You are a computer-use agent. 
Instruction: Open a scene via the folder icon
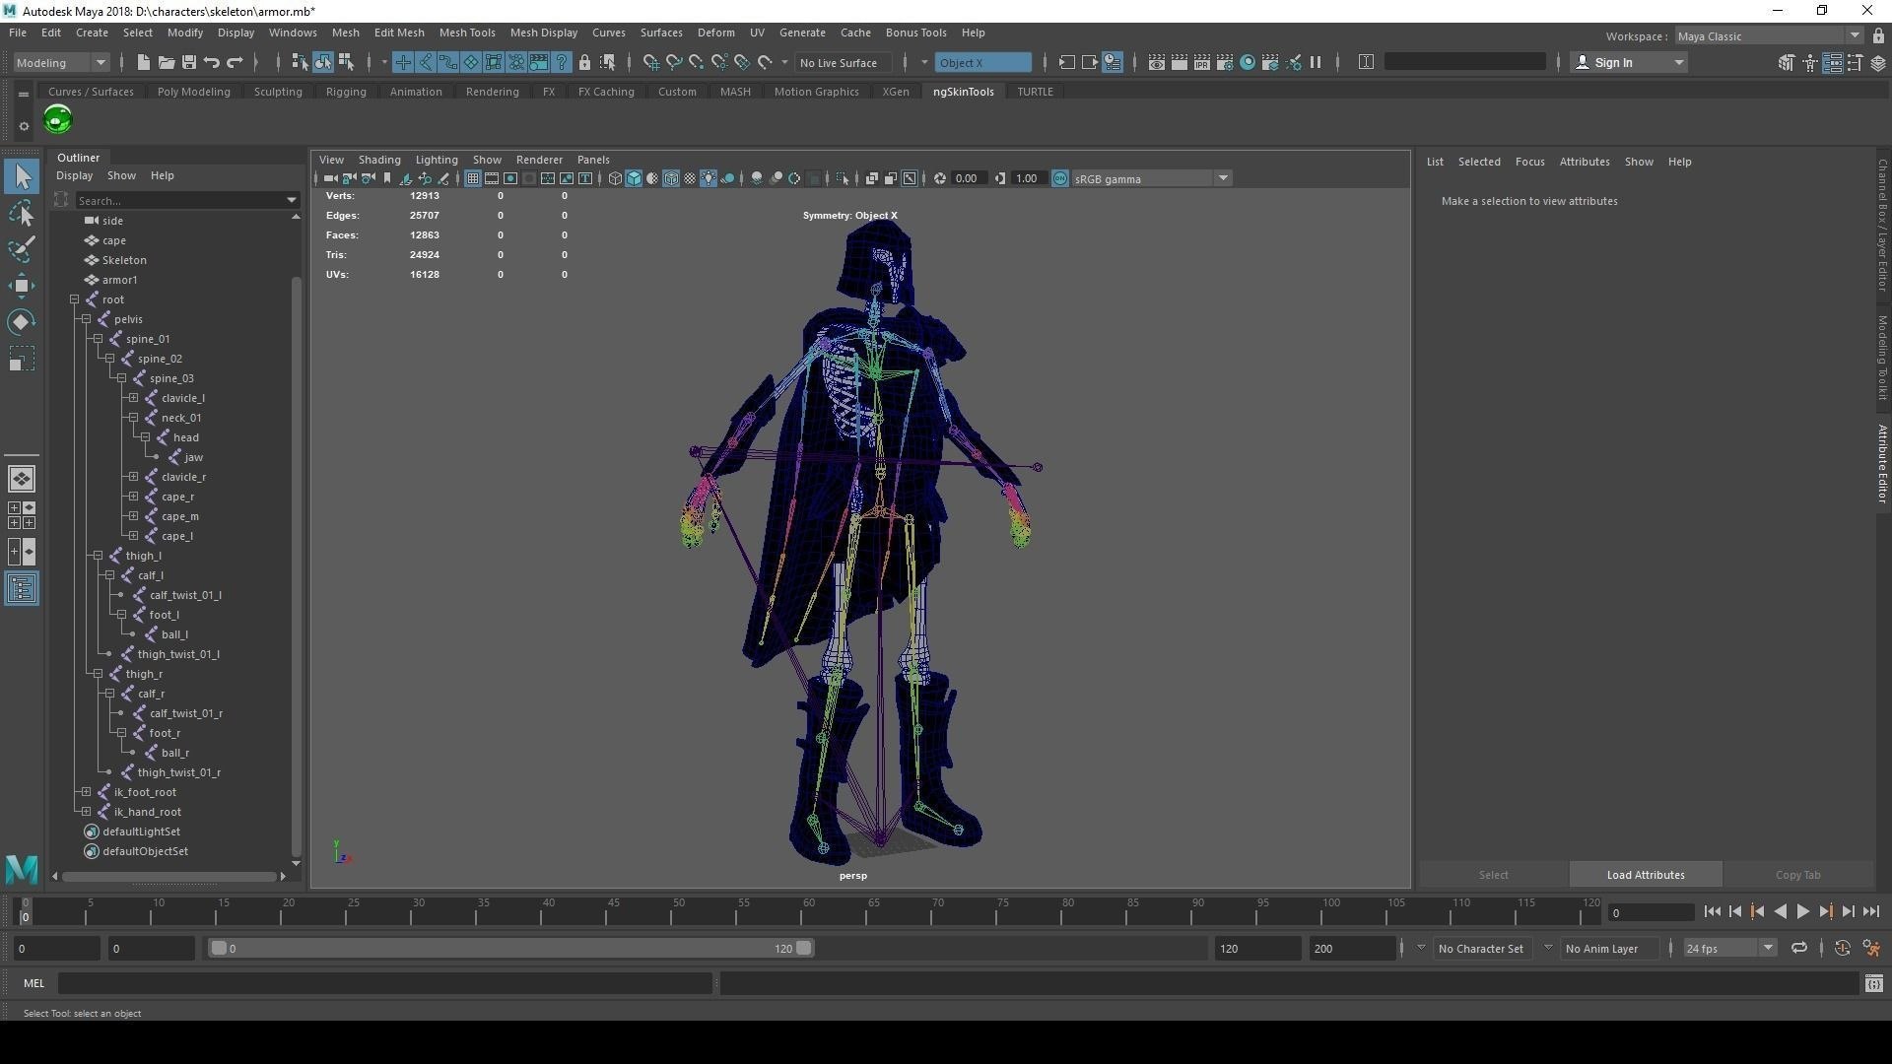click(166, 62)
